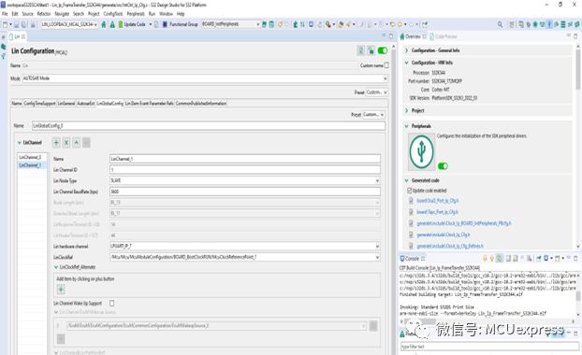Click the print icon in main toolbar

click(33, 24)
